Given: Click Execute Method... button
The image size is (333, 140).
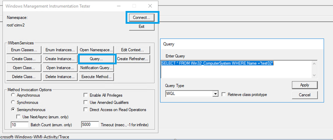Looking at the screenshot, I should 96,77.
